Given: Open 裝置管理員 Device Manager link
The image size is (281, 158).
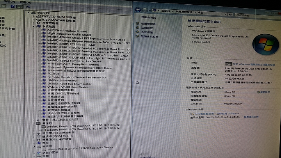Looking at the screenshot, I should (x=148, y=24).
